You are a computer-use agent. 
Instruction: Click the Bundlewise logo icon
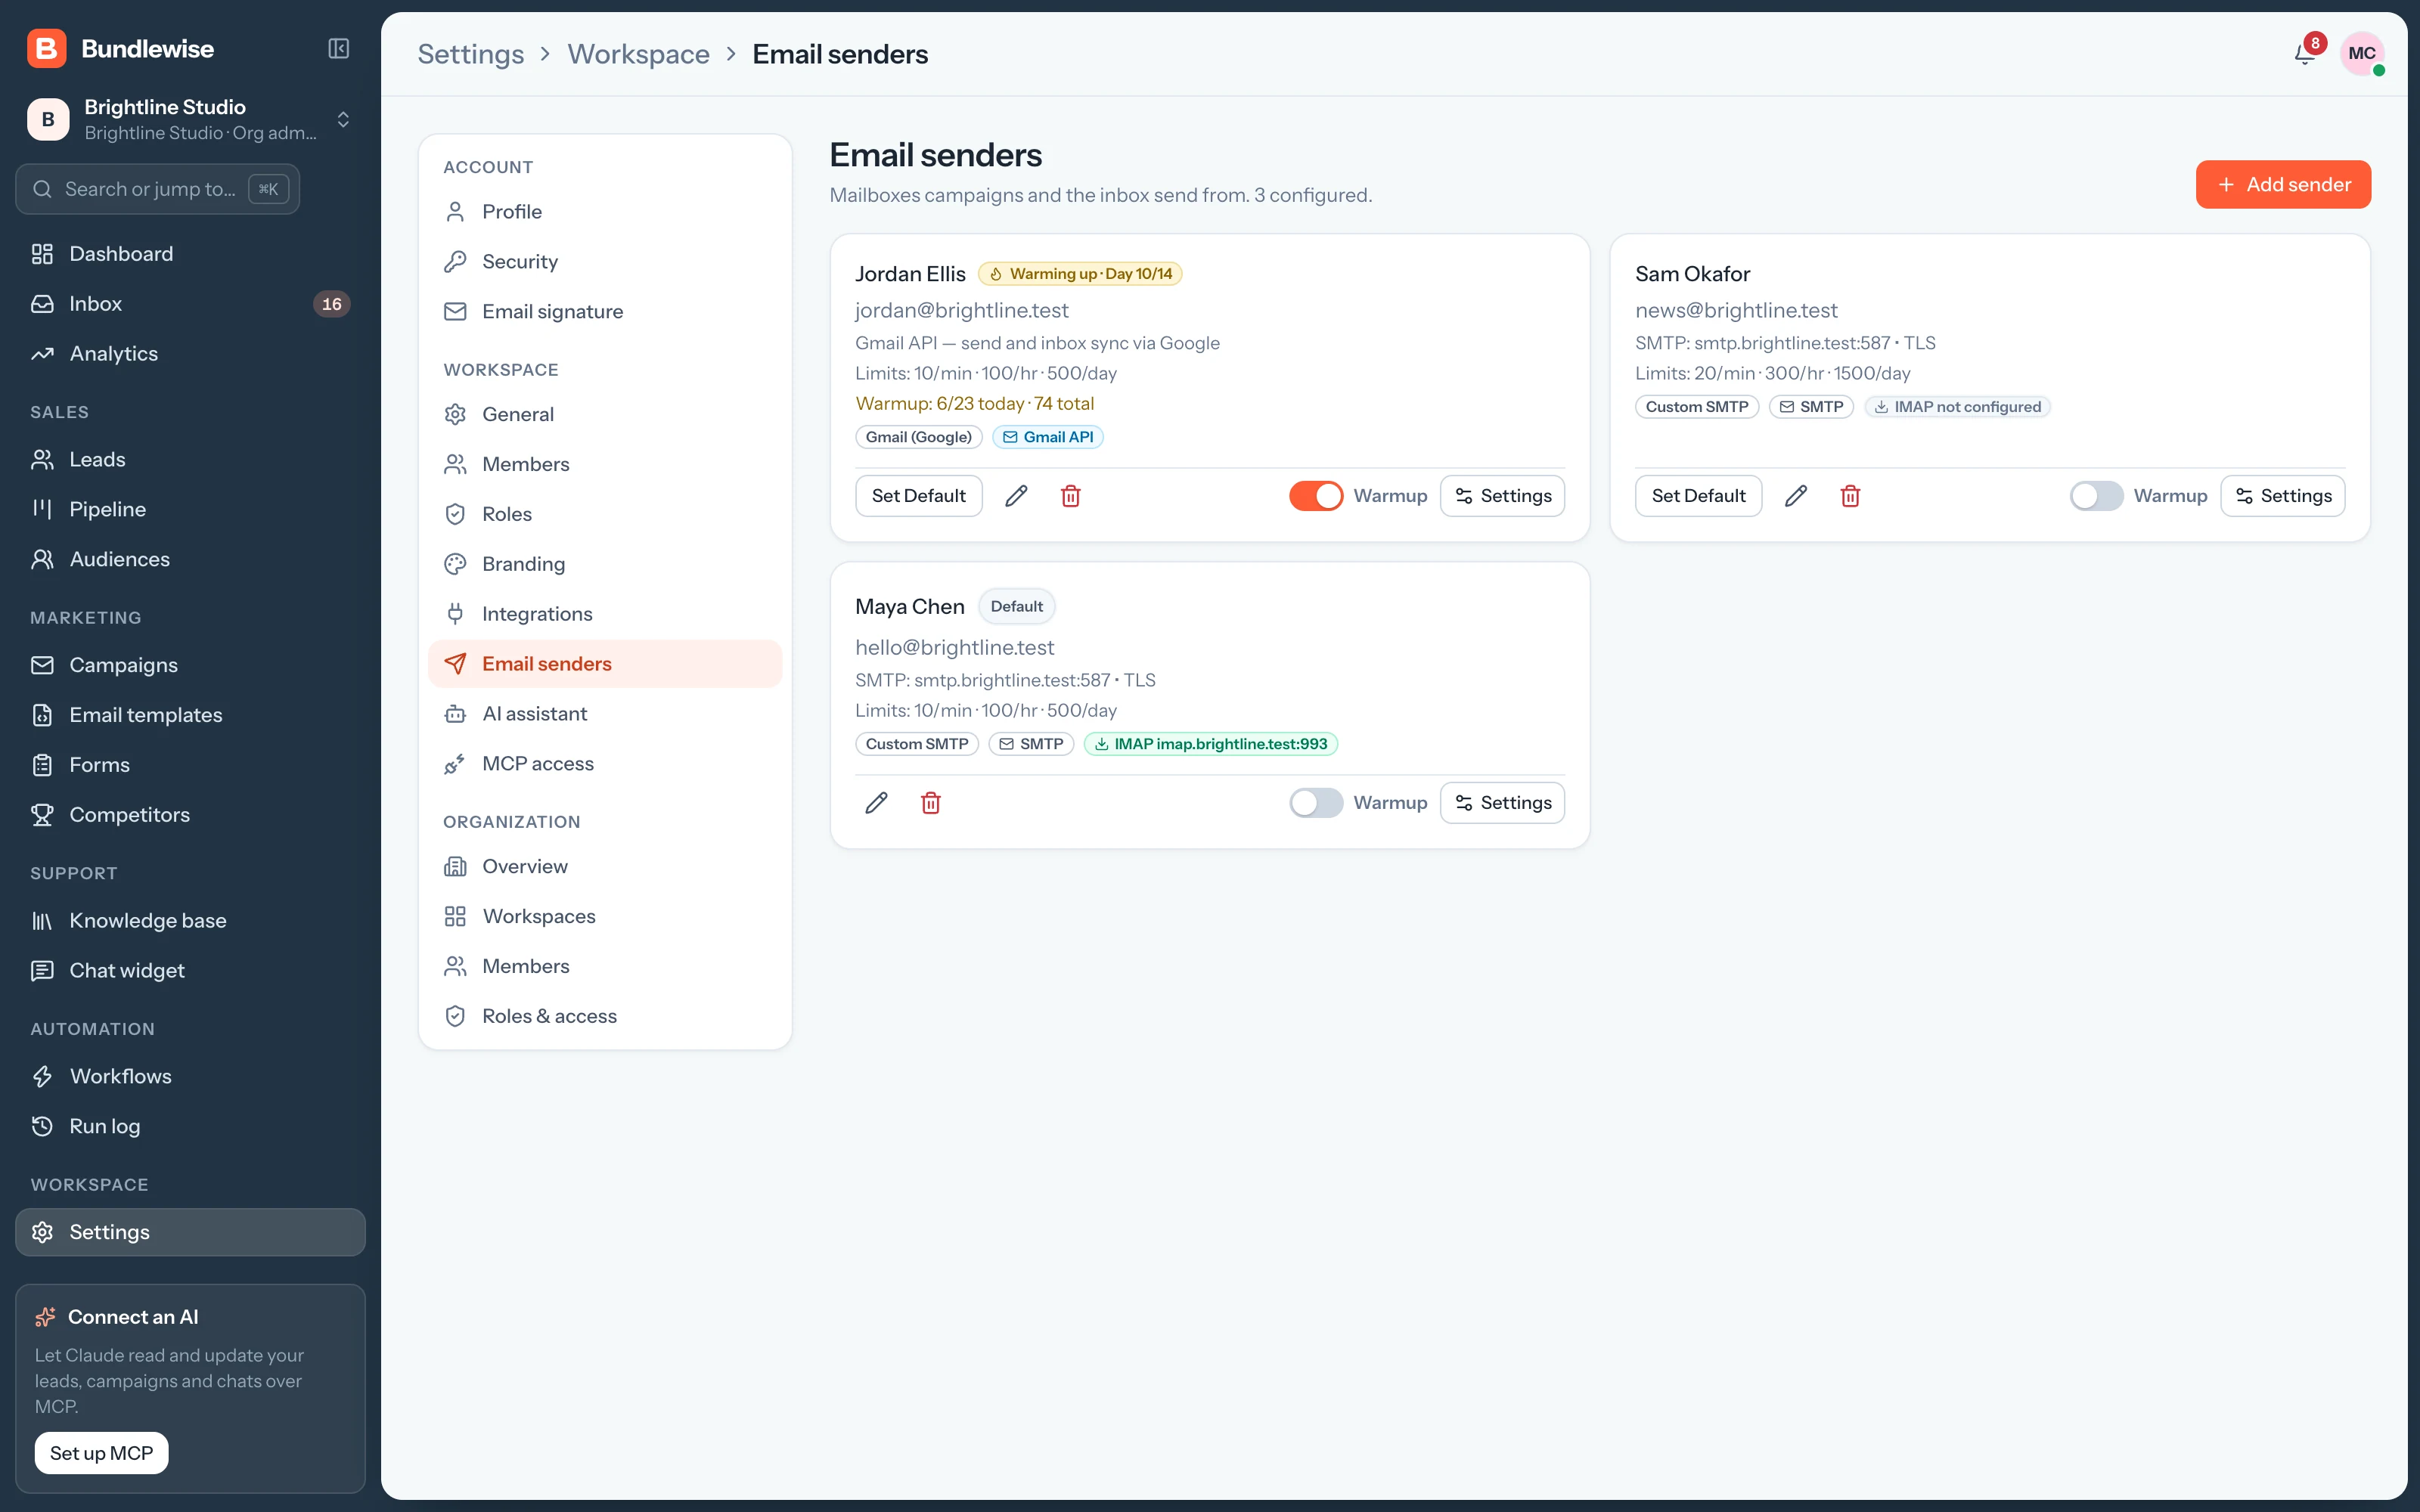pyautogui.click(x=47, y=49)
